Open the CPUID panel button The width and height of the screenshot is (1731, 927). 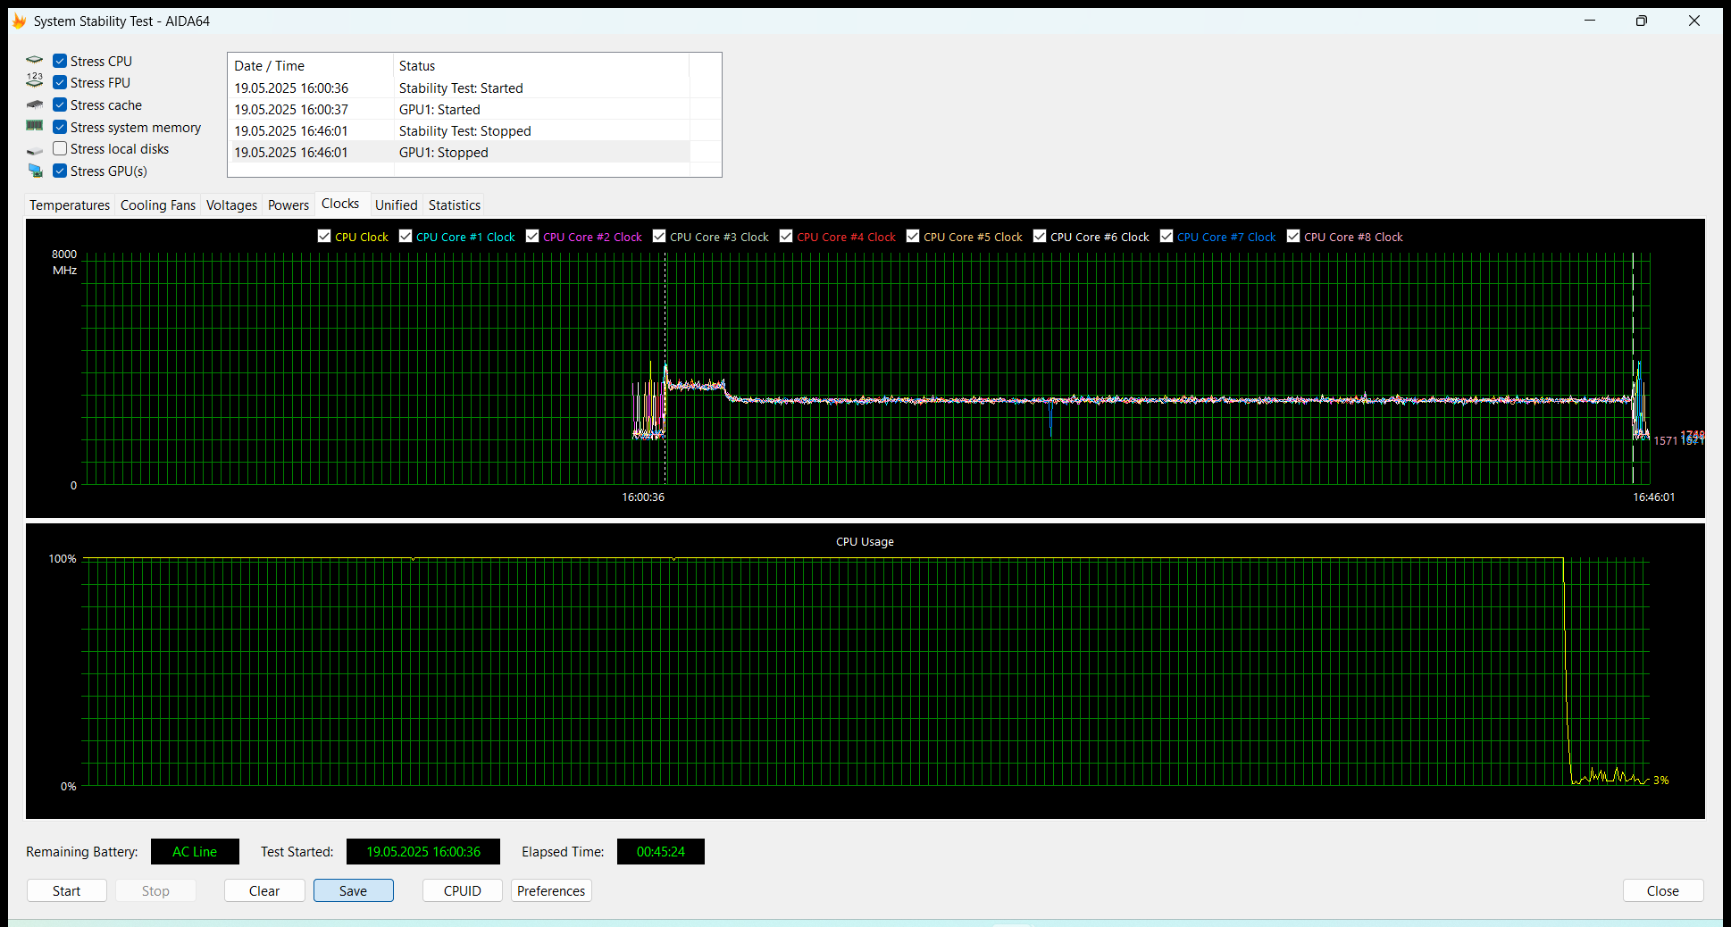coord(462,890)
